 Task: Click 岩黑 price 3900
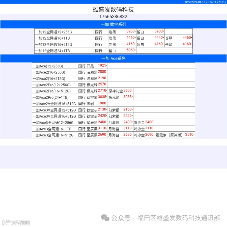[x=131, y=31]
